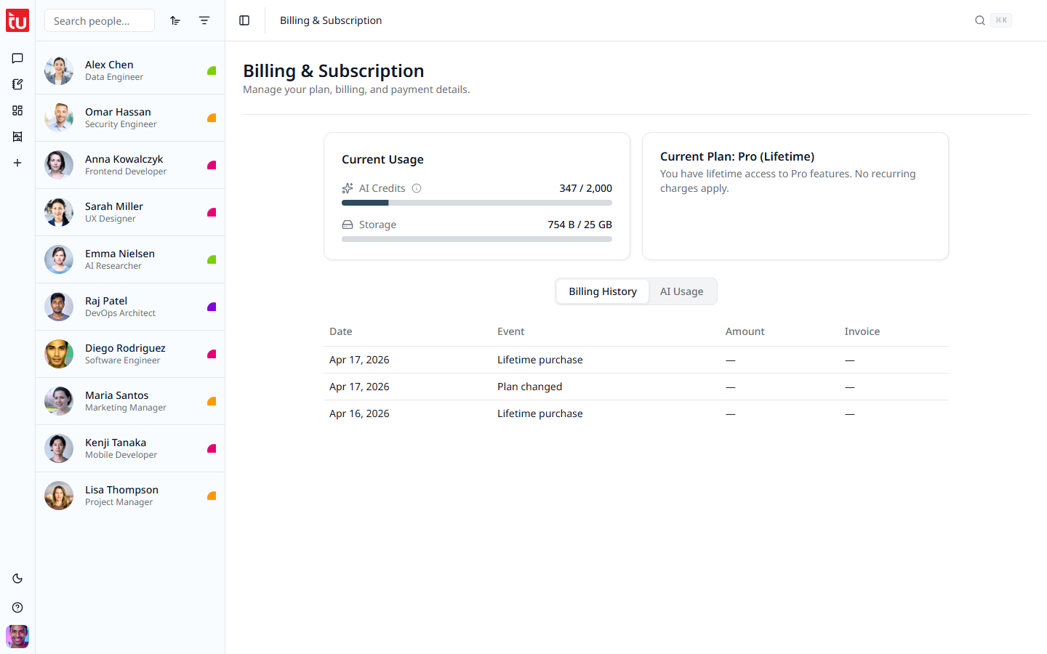Click the AI Credits progress bar
Viewport: 1047px width, 654px height.
(477, 203)
